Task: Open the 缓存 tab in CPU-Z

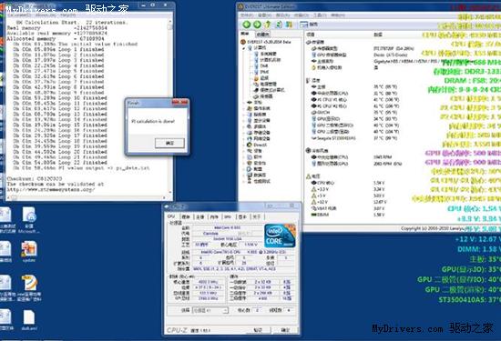Action: coord(186,217)
